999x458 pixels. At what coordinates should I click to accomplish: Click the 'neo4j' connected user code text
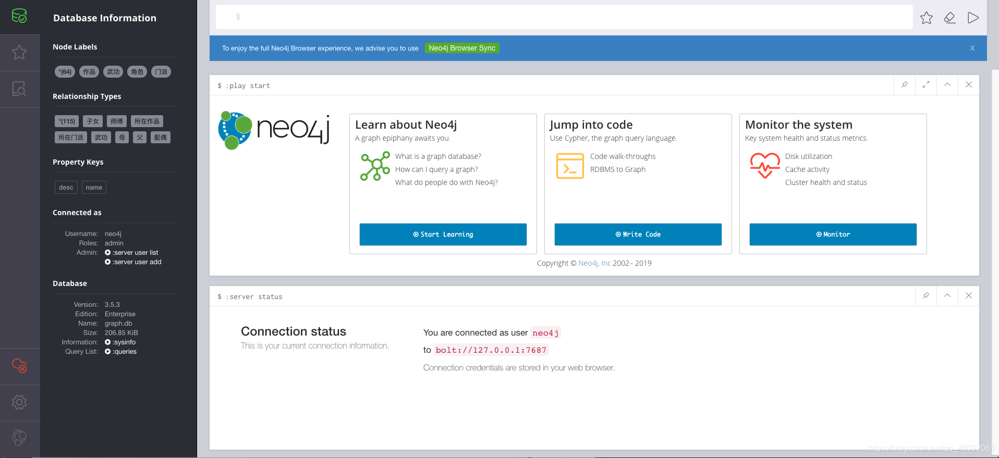coord(545,333)
